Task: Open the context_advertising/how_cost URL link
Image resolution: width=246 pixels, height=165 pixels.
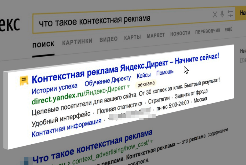Action: click(110, 152)
